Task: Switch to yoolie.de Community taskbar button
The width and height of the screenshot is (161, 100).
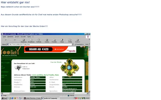Action: click(x=51, y=98)
